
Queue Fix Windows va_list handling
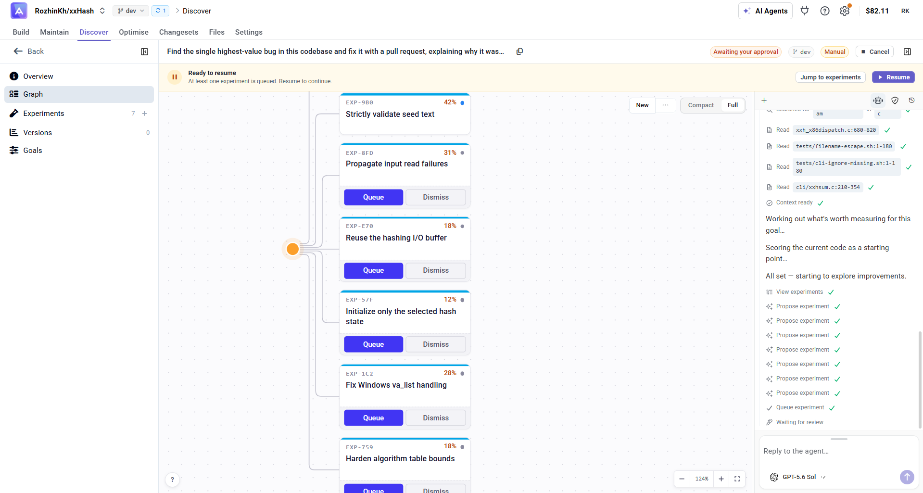pyautogui.click(x=373, y=418)
